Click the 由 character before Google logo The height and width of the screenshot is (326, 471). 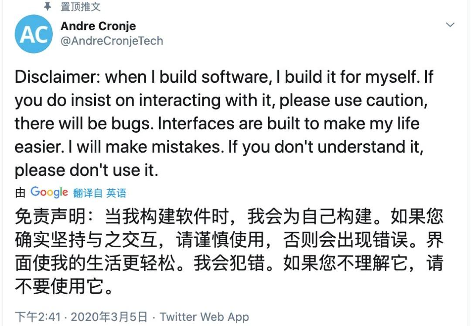tap(20, 193)
